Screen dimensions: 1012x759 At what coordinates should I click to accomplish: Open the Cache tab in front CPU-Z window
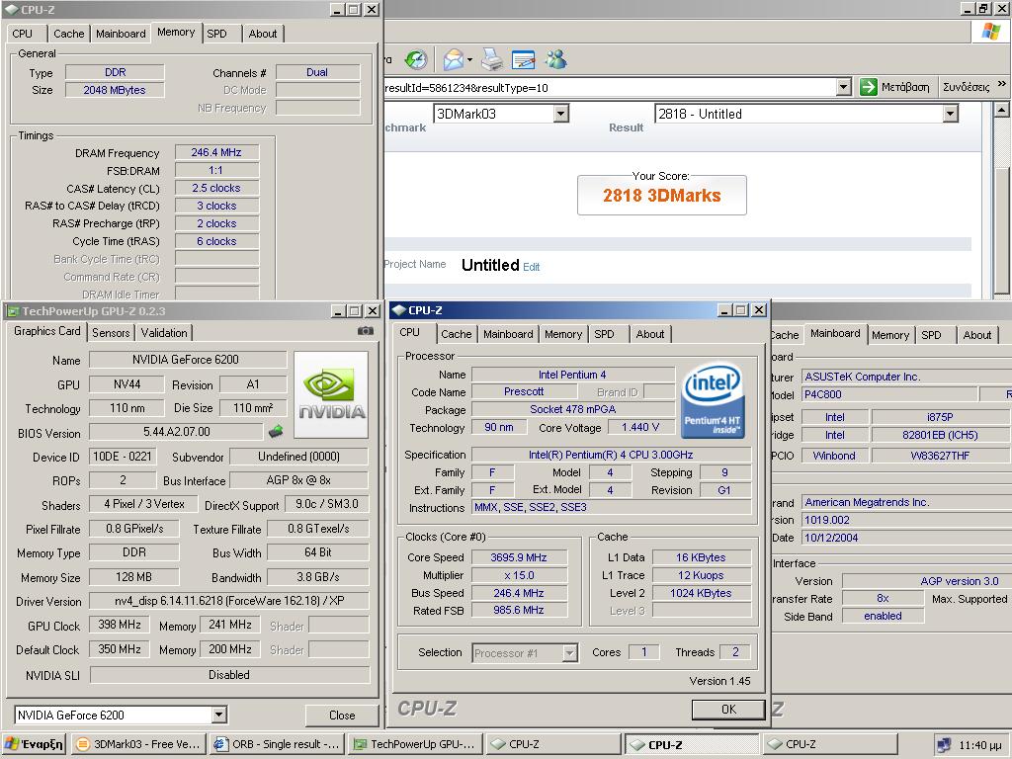pos(457,334)
